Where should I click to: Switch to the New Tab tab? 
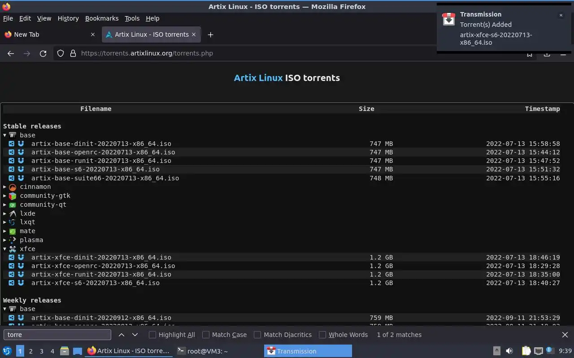click(50, 34)
